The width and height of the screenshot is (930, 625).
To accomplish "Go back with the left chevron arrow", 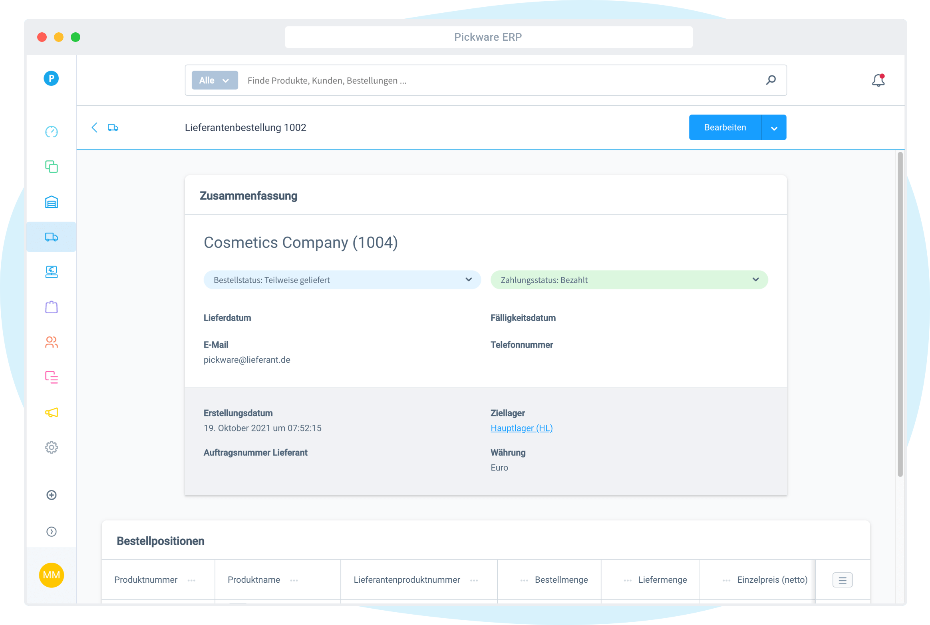I will (95, 127).
